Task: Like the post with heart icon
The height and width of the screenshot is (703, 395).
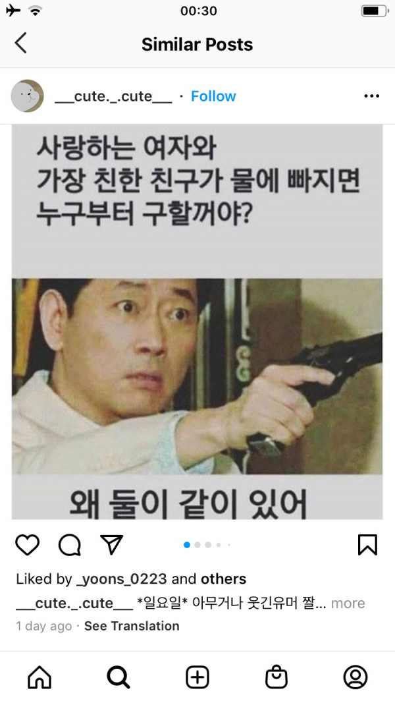Action: click(27, 545)
